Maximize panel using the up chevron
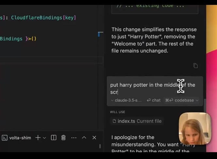 (84, 138)
